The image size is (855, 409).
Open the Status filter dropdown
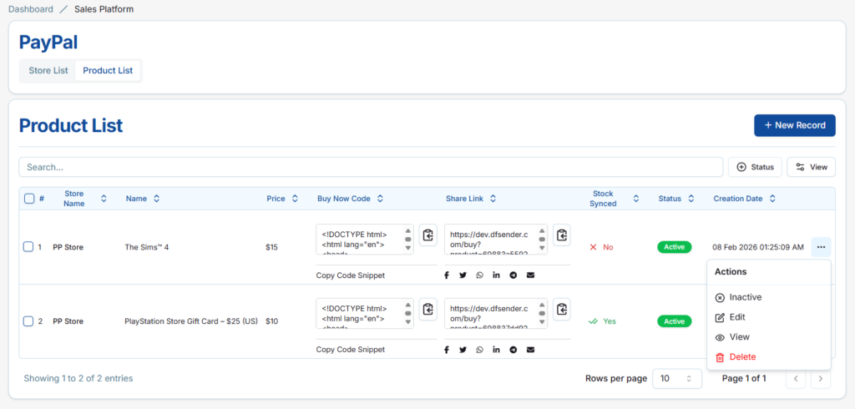click(755, 167)
